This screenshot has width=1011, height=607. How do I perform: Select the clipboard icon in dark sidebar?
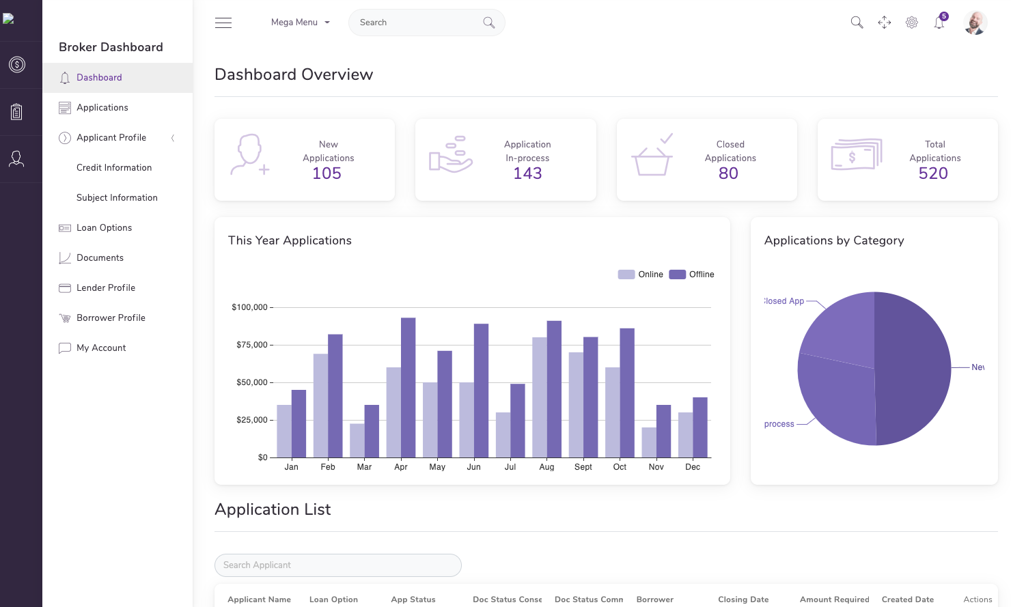17,112
